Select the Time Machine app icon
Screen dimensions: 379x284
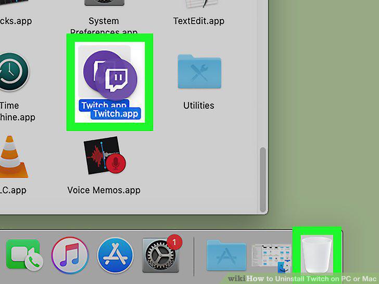coord(14,72)
